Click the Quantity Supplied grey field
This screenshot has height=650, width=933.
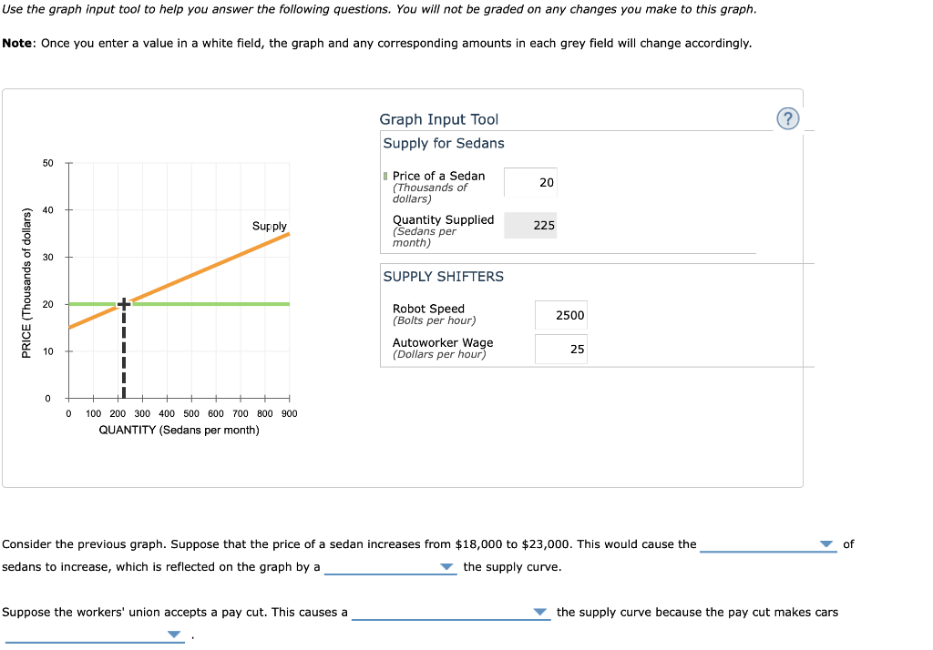point(530,225)
